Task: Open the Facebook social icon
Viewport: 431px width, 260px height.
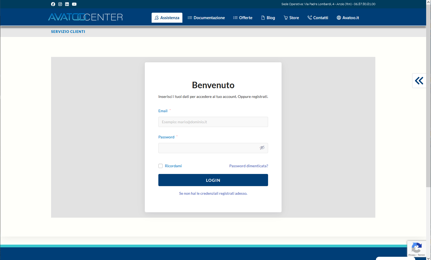Action: tap(53, 4)
